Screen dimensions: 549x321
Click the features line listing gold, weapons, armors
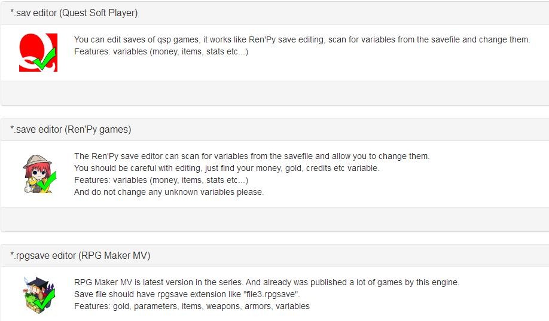click(191, 306)
